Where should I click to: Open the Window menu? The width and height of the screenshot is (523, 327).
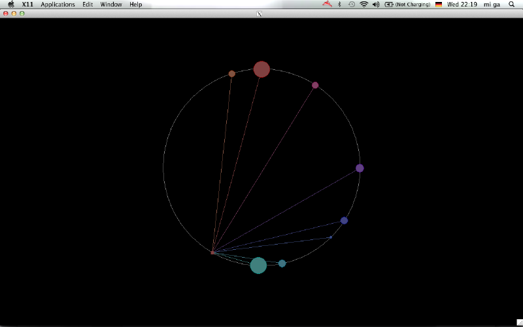tap(110, 5)
